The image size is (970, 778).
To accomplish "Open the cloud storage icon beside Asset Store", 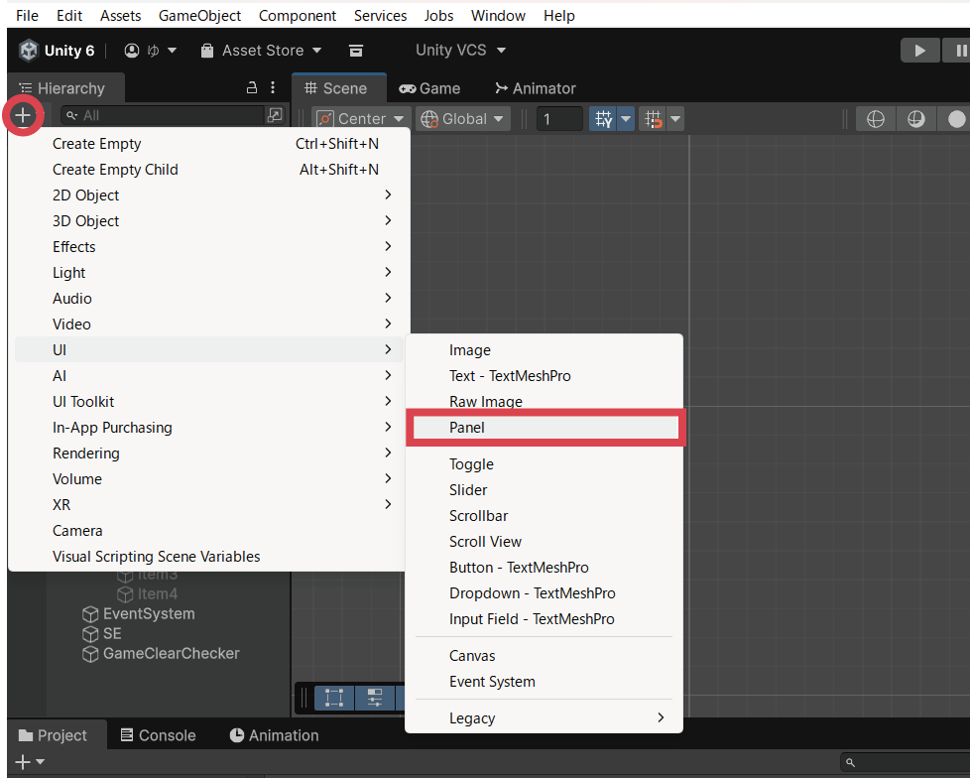I will click(x=356, y=51).
